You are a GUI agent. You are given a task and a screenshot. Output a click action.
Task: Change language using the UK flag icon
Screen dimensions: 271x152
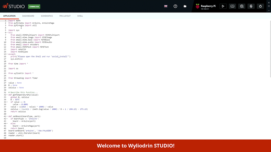pyautogui.click(x=166, y=6)
